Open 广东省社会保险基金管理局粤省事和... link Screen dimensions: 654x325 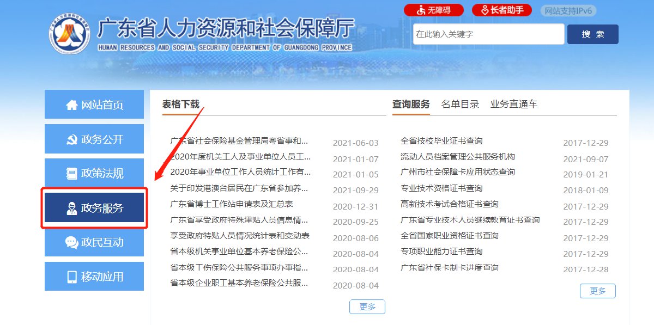(239, 141)
